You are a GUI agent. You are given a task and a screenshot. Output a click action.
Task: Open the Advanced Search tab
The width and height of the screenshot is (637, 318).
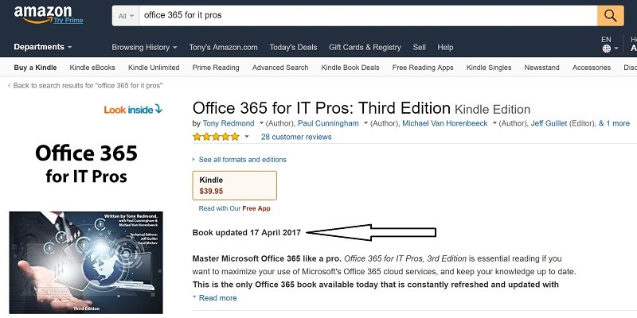(280, 68)
